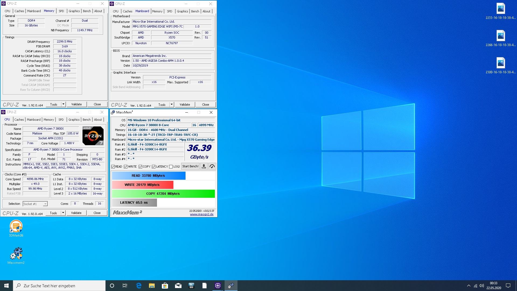517x291 pixels.
Task: Uncheck the LATENCY checkbox in MaxxMem
Action: [x=154, y=167]
